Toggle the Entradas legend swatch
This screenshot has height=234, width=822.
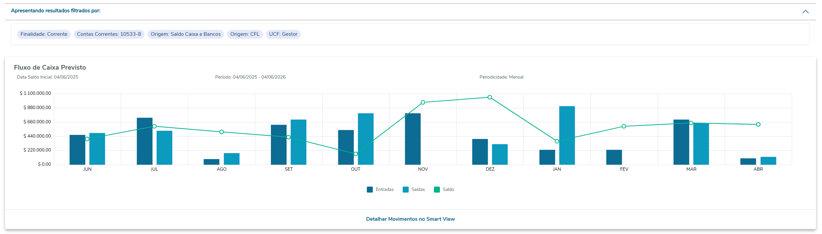(370, 190)
